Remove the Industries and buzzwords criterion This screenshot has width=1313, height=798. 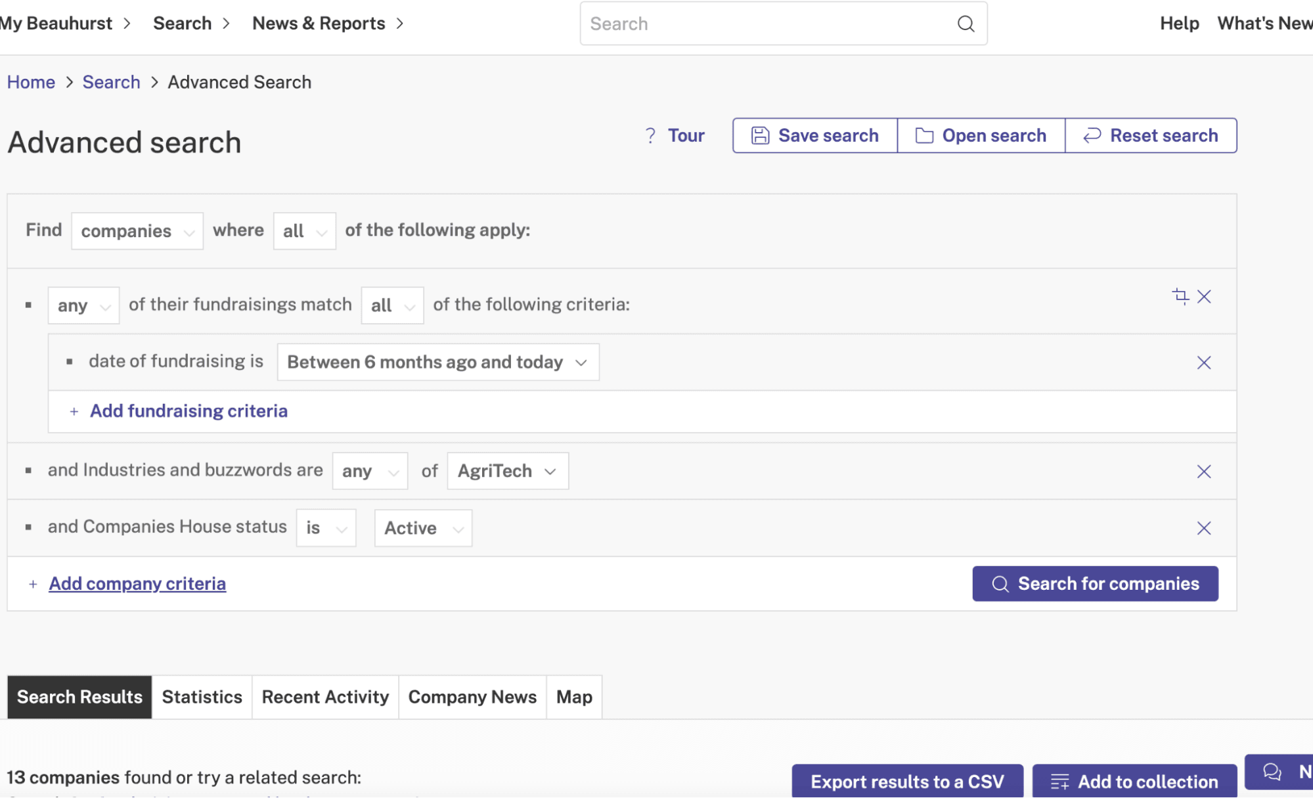(x=1204, y=472)
